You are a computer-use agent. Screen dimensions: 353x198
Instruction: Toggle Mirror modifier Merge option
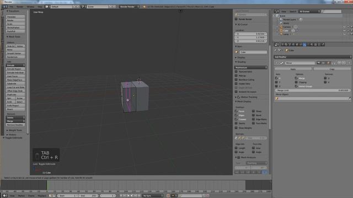pos(296,78)
